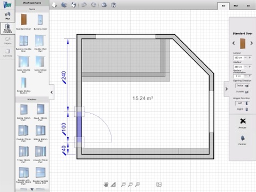Image resolution: width=256 pixels, height=192 pixels.
Task: Click the dimensions display icon at bottom
Action: (x=159, y=185)
